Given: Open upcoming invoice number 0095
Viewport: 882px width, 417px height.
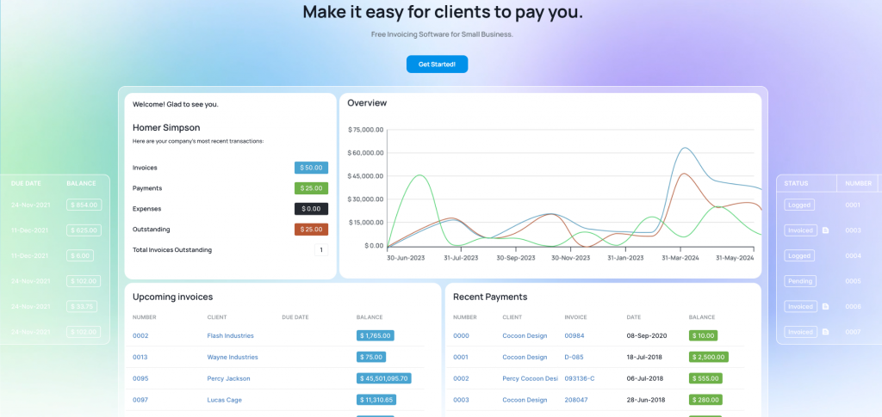Looking at the screenshot, I should point(140,378).
